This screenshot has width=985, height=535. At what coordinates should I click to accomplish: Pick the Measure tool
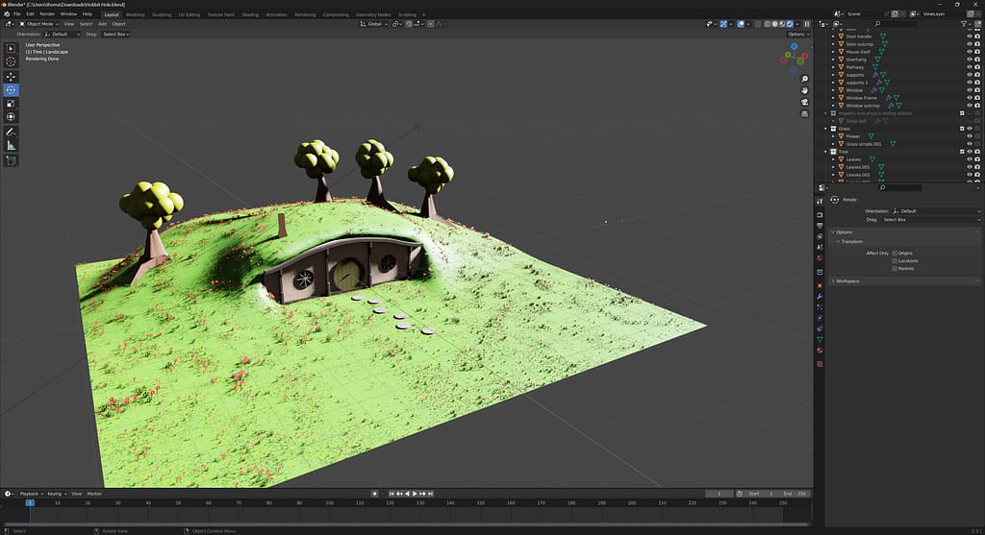click(12, 145)
